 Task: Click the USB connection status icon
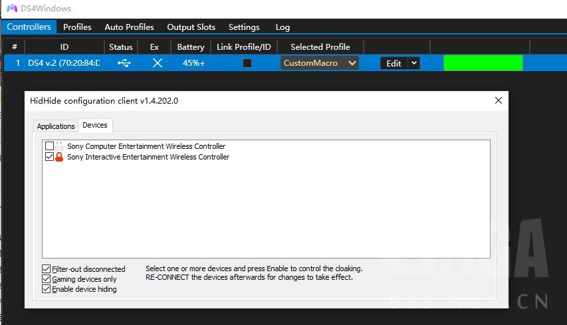pos(124,63)
